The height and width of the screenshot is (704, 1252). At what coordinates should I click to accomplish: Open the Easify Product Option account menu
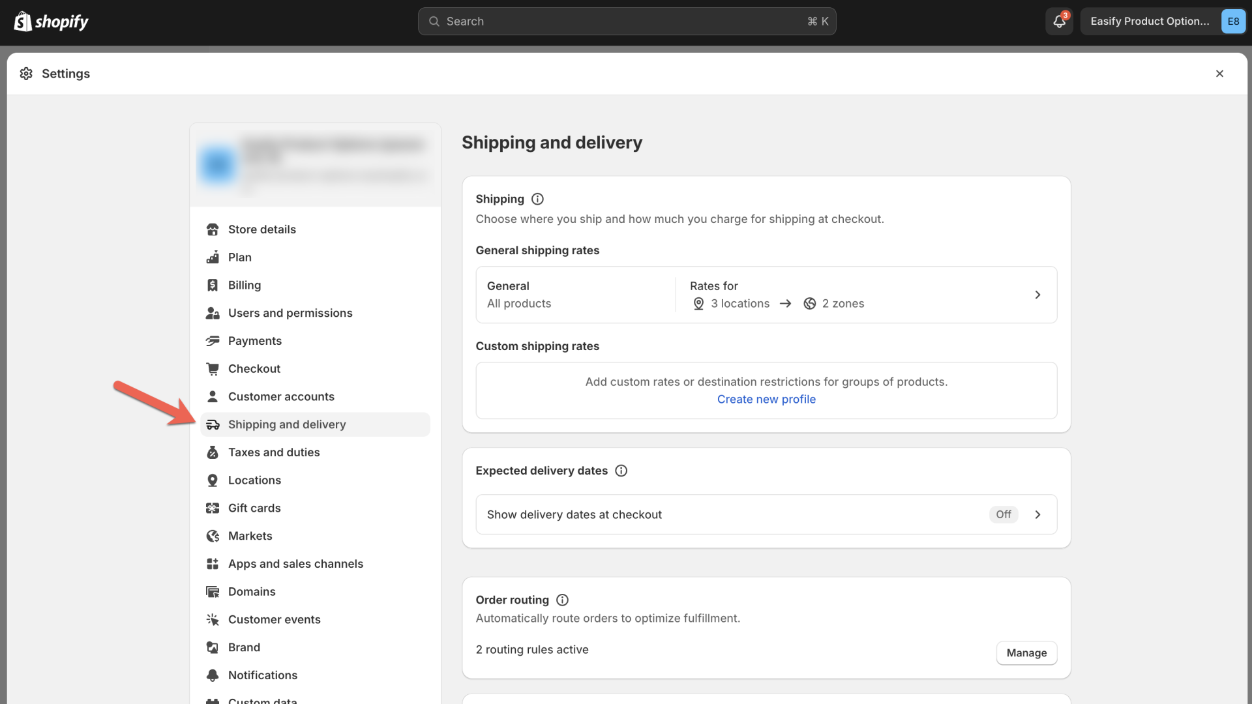[1165, 21]
